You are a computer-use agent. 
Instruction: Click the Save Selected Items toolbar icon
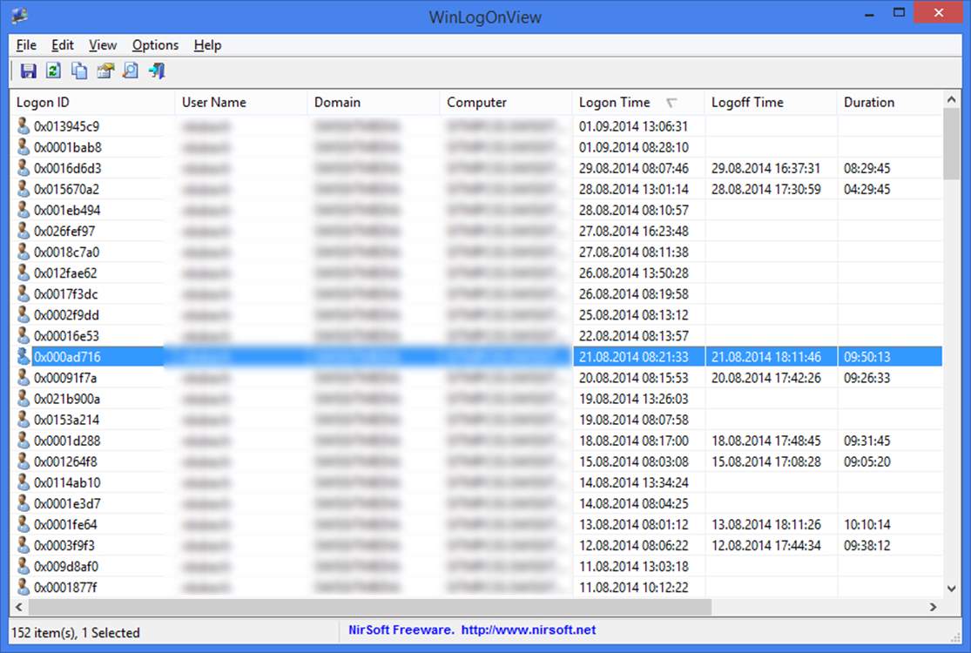coord(28,71)
